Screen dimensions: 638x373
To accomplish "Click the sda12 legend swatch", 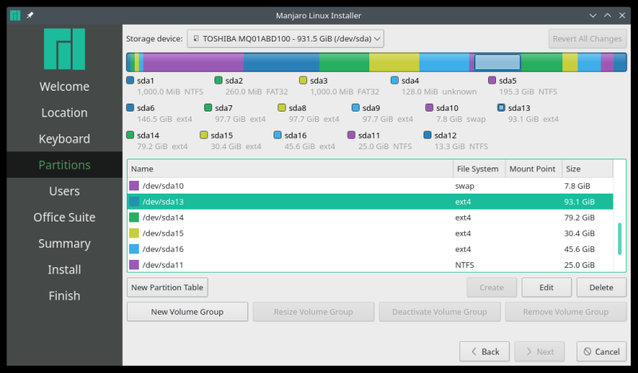I will coord(427,135).
